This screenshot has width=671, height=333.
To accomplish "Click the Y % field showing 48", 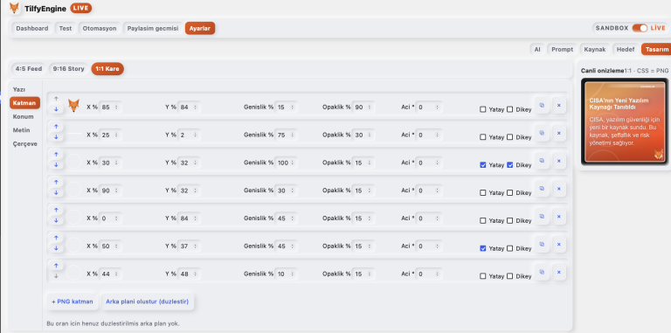I will click(x=189, y=274).
